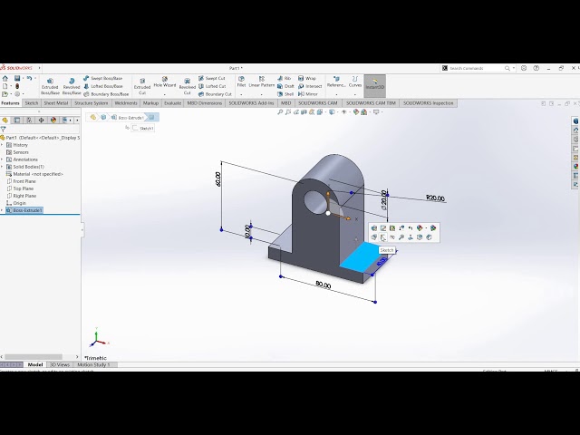Click the Home icon in the quick toolbar
This screenshot has width=580, height=435.
pyautogui.click(x=5, y=79)
